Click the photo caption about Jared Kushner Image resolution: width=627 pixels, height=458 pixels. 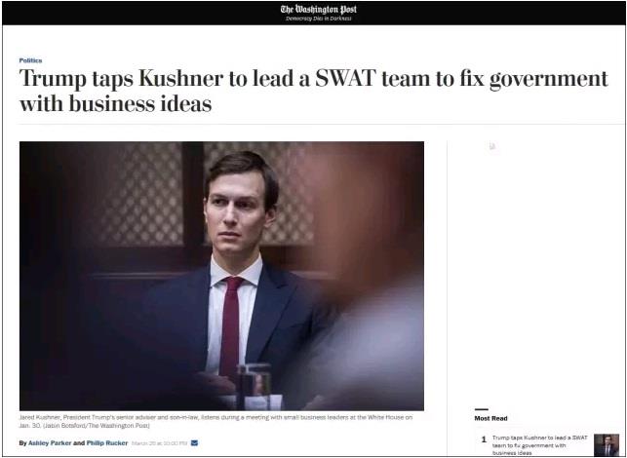216,421
